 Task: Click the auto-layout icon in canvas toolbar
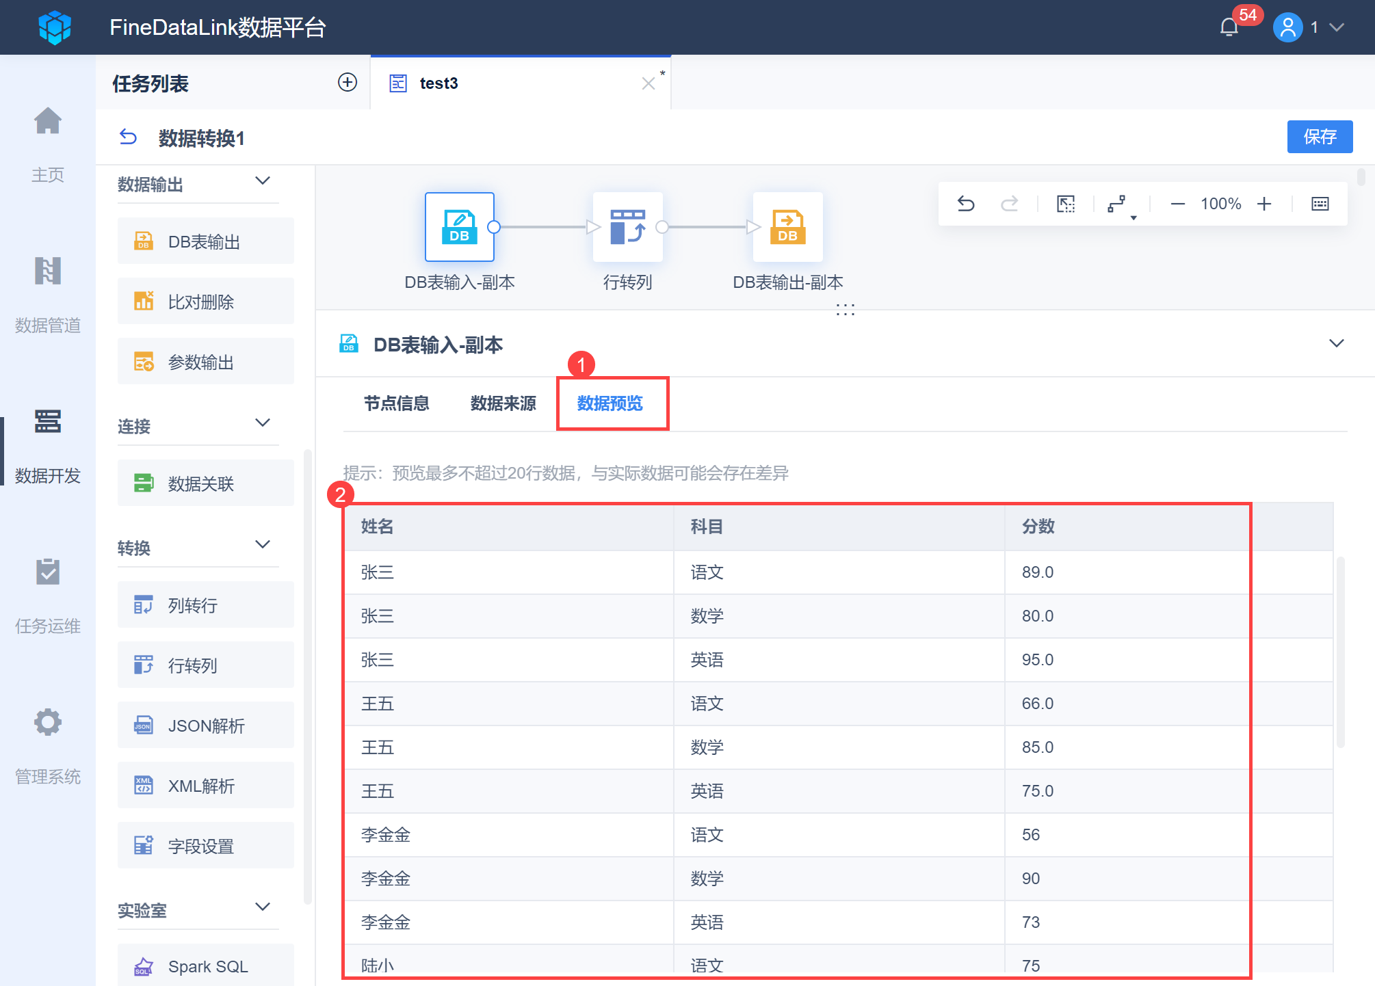pyautogui.click(x=1117, y=204)
